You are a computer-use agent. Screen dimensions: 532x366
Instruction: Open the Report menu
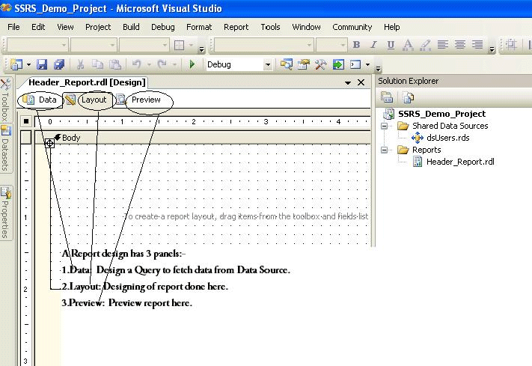pyautogui.click(x=236, y=27)
